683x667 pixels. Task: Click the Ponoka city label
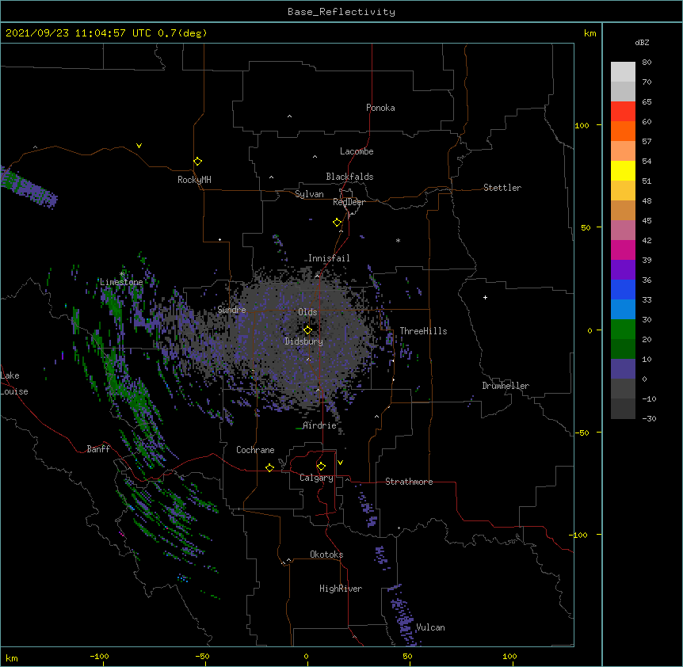click(x=380, y=108)
